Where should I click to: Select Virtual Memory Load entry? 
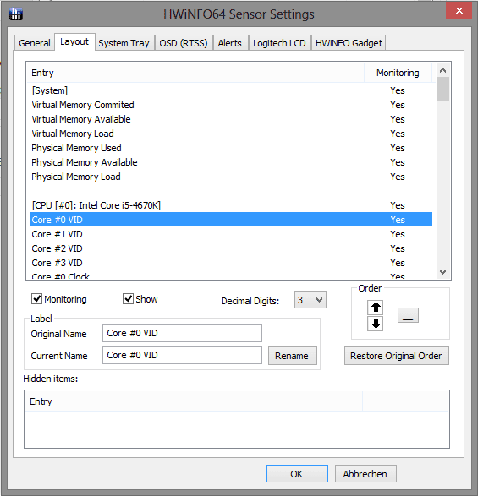[x=231, y=134]
